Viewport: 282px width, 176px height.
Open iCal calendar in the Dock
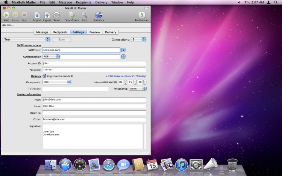(152, 165)
